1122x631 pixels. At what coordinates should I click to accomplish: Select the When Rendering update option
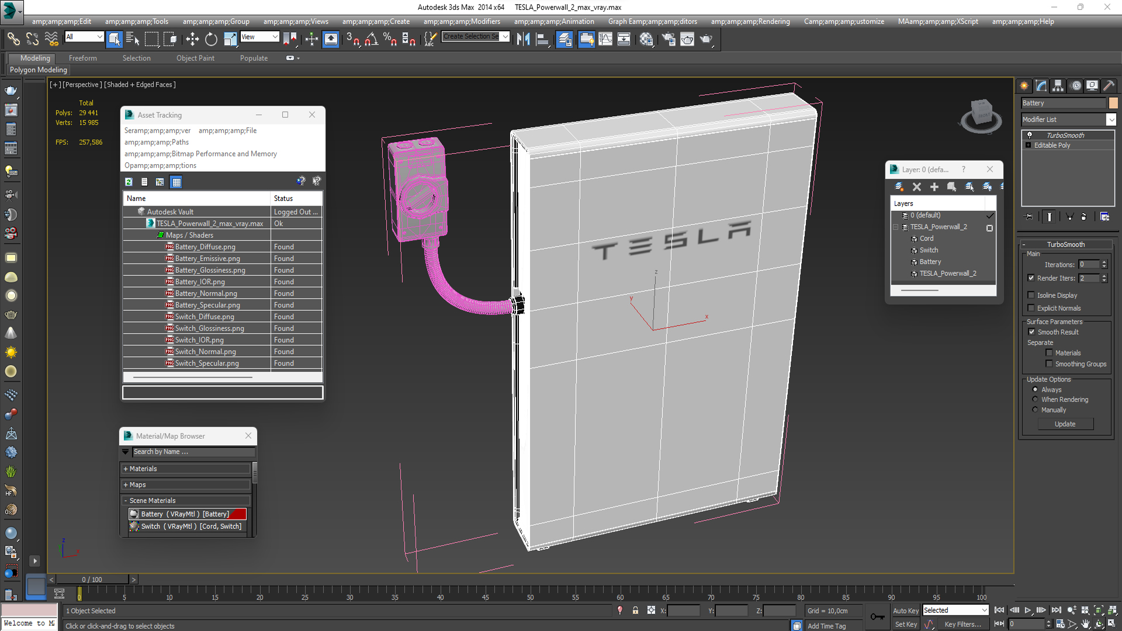(x=1036, y=399)
